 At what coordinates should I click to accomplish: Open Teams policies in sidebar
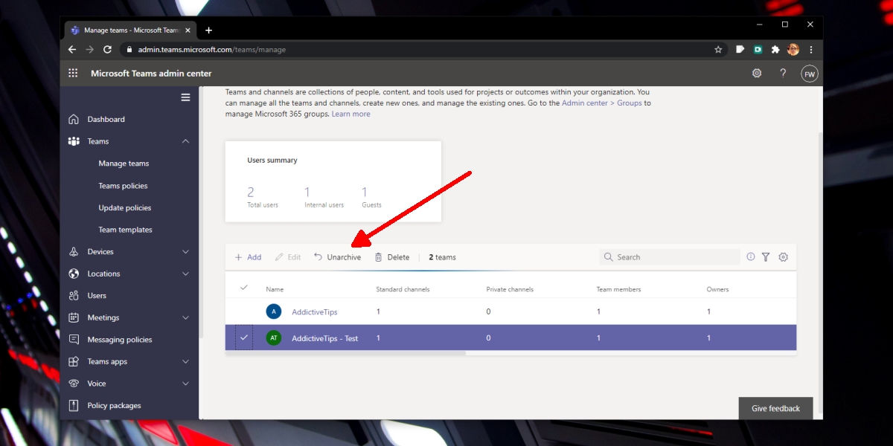[x=123, y=186]
